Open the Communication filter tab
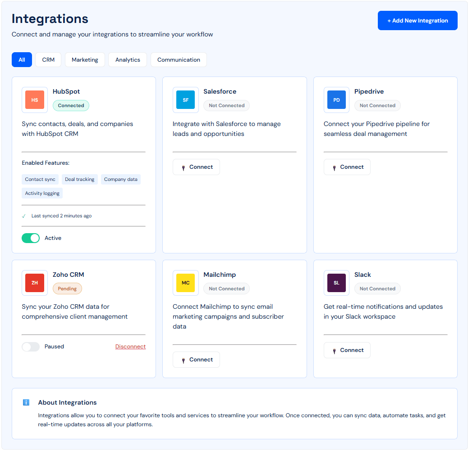Image resolution: width=468 pixels, height=451 pixels. click(179, 59)
